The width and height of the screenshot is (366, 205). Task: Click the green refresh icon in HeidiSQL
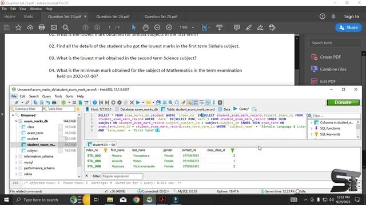point(63,102)
